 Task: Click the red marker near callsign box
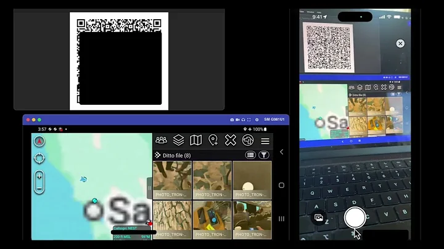pos(149,223)
